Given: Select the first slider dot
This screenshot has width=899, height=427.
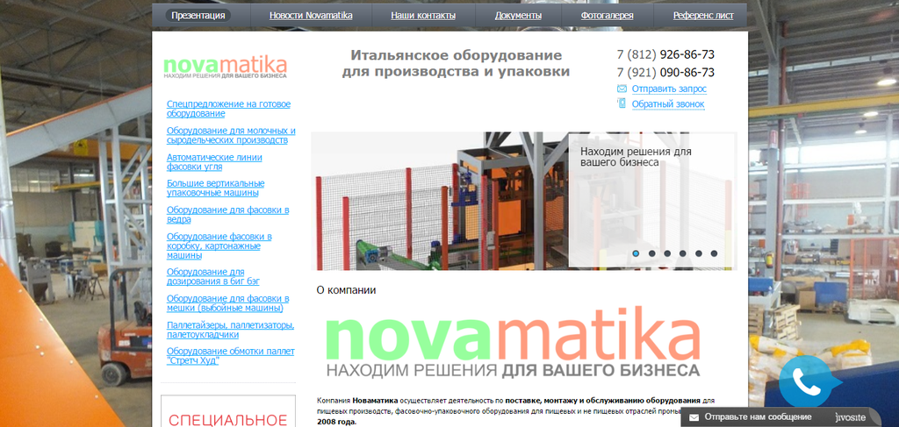Looking at the screenshot, I should pos(636,253).
